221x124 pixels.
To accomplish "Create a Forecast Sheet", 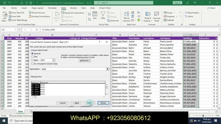I will pos(156,17).
